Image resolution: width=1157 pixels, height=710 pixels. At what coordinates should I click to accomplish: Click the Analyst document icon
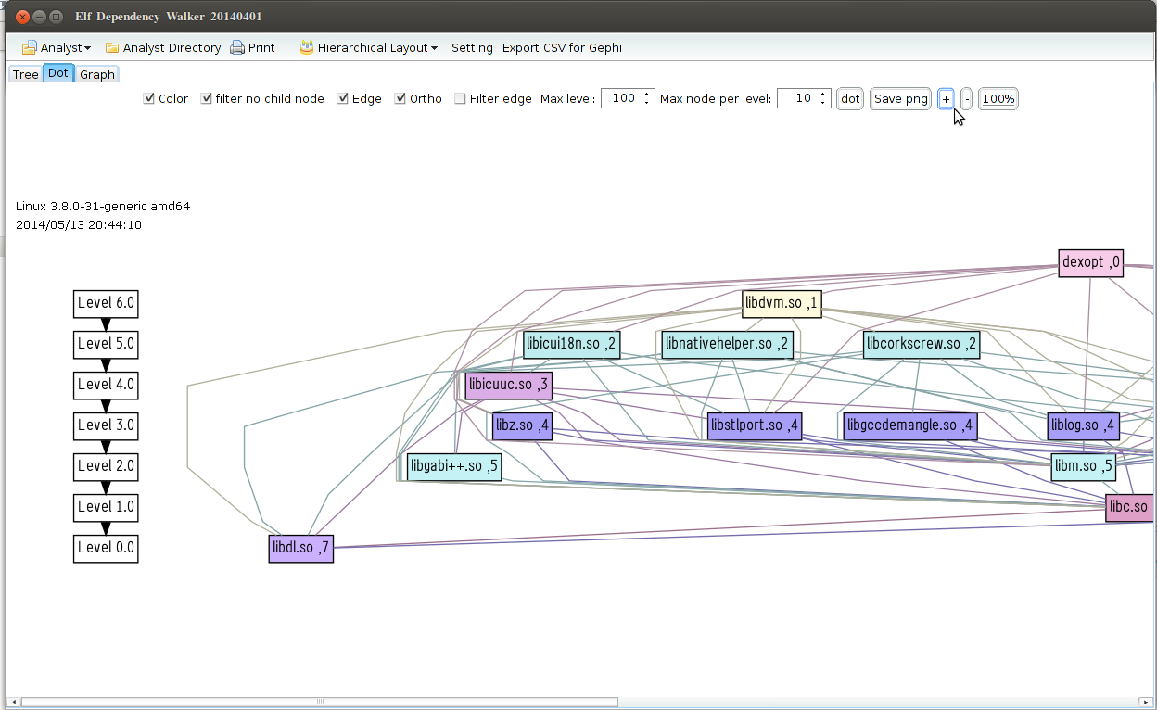(x=29, y=47)
